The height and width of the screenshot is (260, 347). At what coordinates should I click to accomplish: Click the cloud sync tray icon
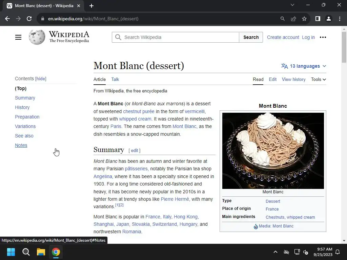tap(286, 252)
